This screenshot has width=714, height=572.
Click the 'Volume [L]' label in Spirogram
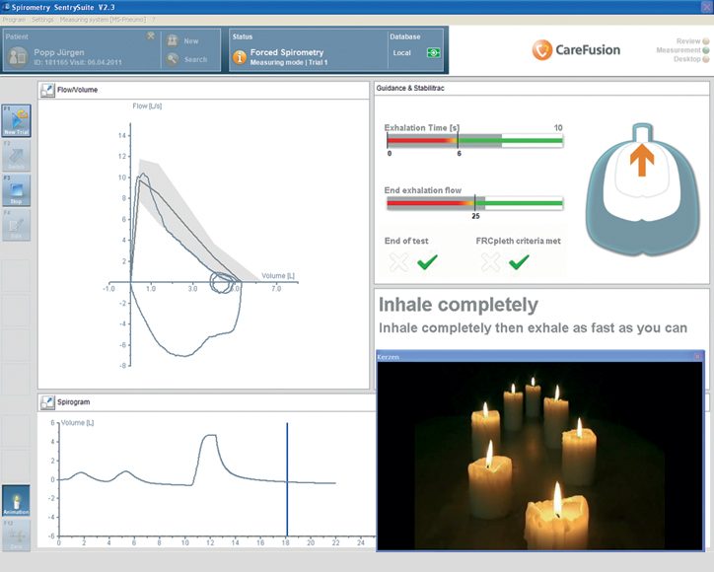coord(77,423)
